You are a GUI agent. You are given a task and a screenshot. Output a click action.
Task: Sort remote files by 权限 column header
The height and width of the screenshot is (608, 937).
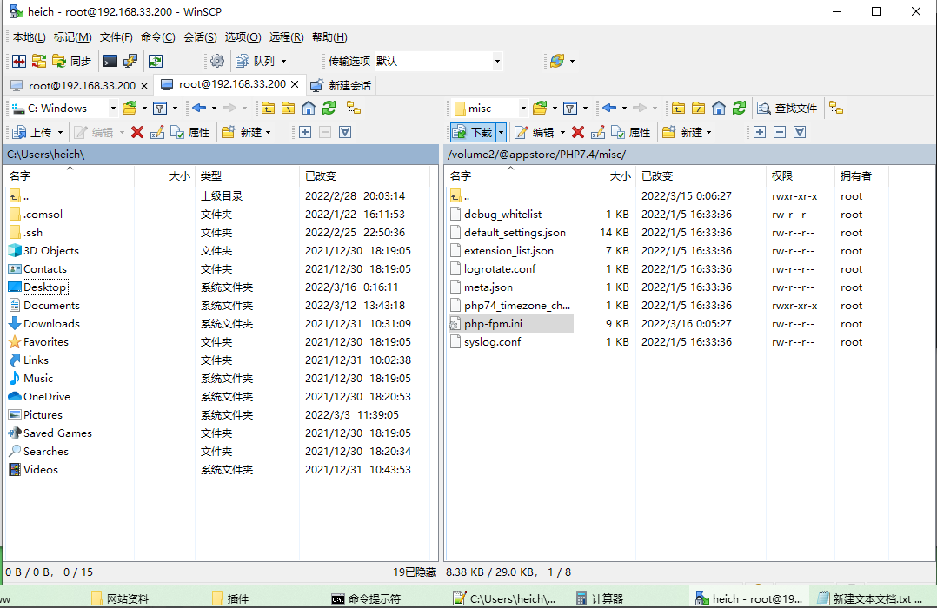pyautogui.click(x=800, y=175)
